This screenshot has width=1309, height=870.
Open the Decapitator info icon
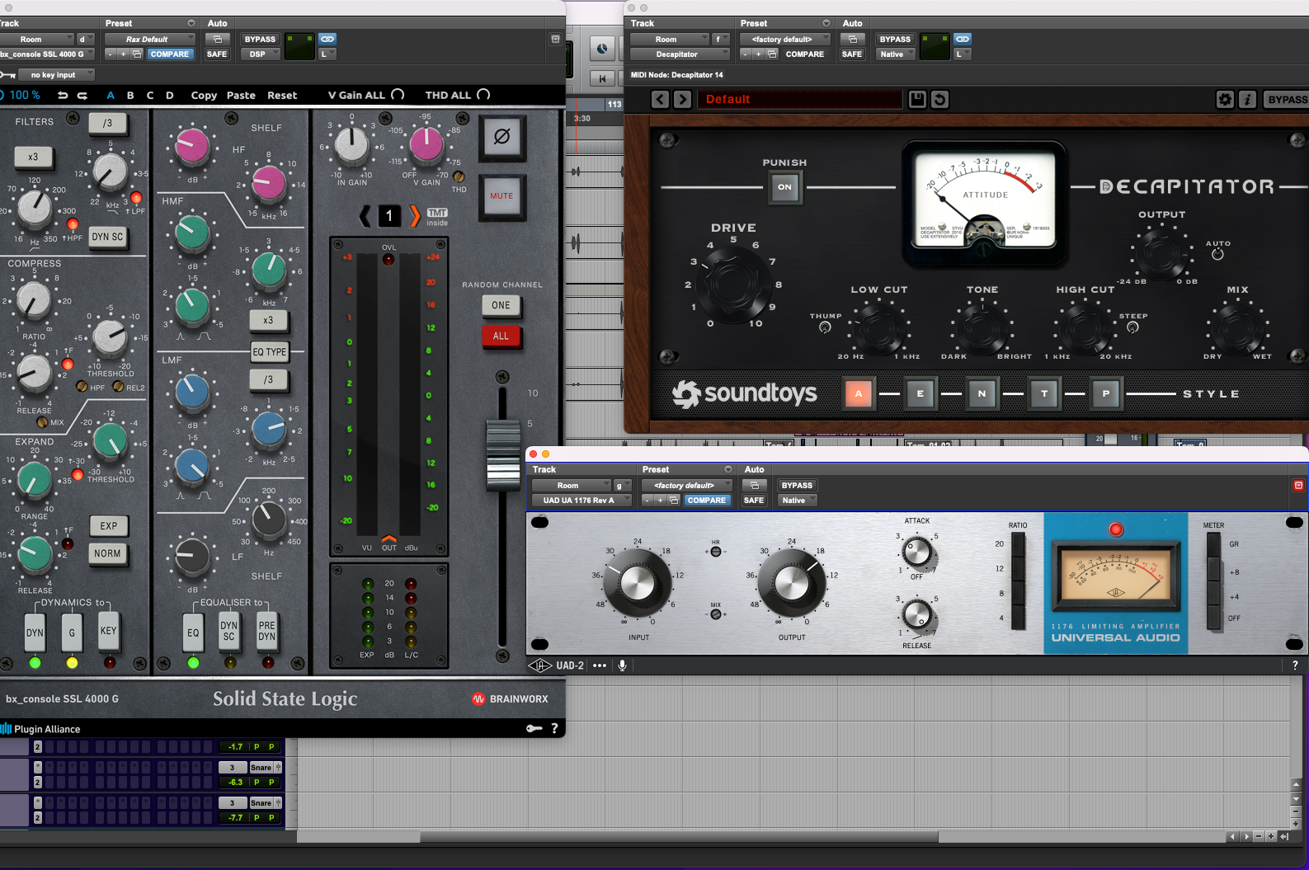click(x=1248, y=100)
